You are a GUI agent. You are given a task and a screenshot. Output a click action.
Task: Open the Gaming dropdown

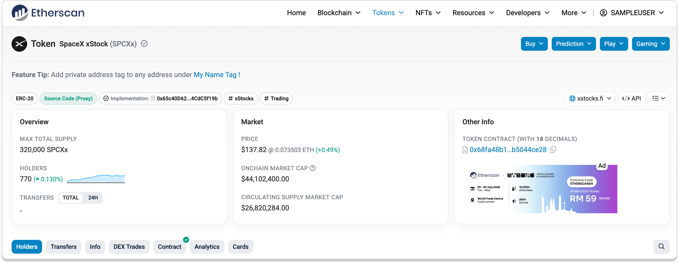point(651,44)
